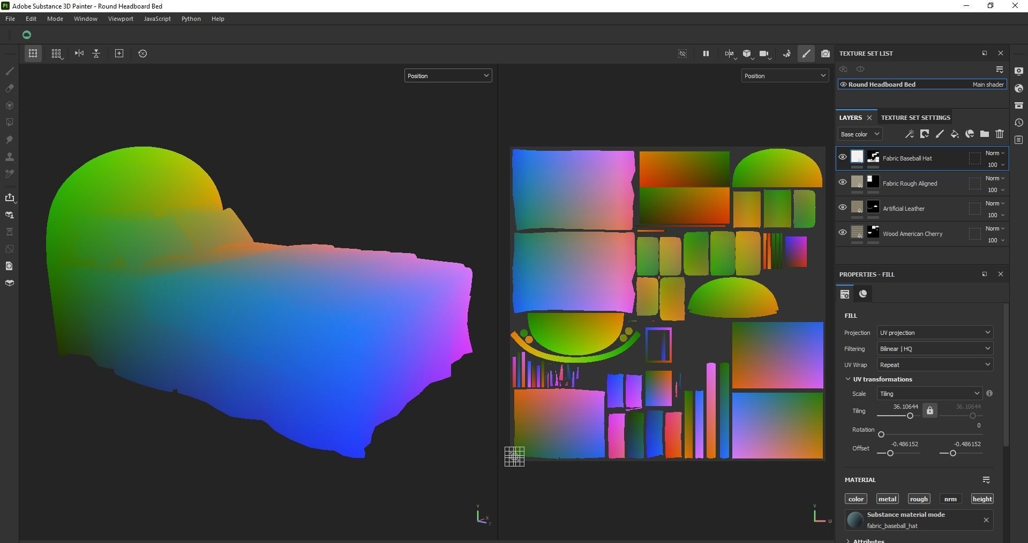Click the reset circle icon in viewport toolbar
1028x543 pixels.
tap(142, 53)
